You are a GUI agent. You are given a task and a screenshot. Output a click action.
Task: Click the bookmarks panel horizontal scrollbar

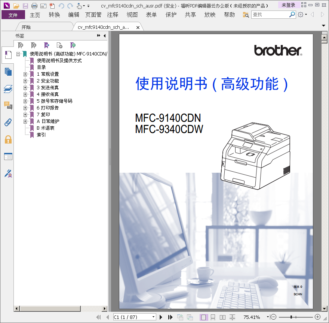50,308
